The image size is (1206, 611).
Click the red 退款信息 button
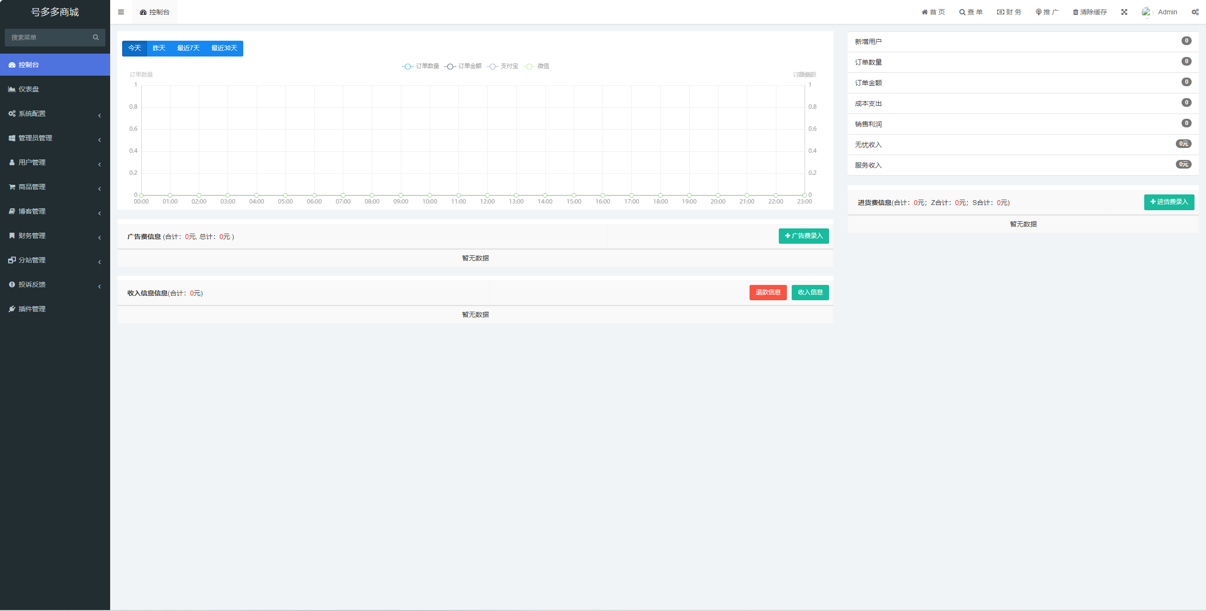click(x=768, y=292)
